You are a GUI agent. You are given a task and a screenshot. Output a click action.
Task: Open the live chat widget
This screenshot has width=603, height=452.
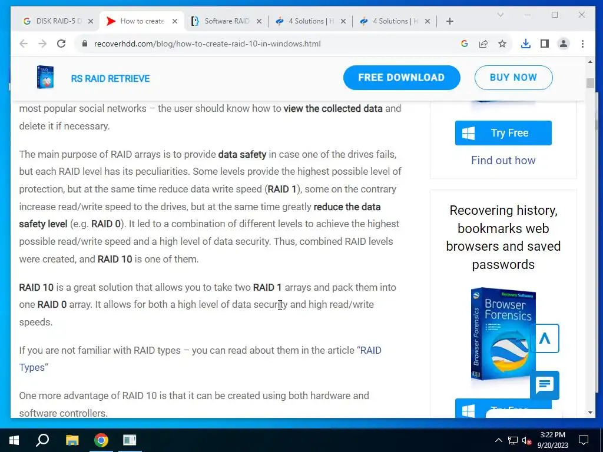[544, 385]
